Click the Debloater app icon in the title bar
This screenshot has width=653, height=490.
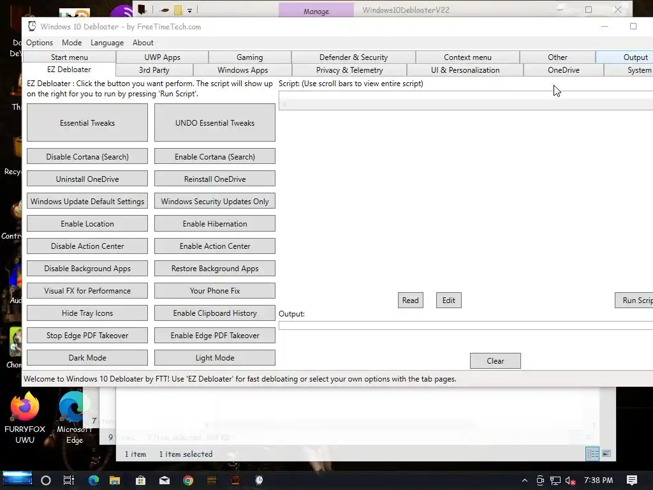pyautogui.click(x=32, y=27)
